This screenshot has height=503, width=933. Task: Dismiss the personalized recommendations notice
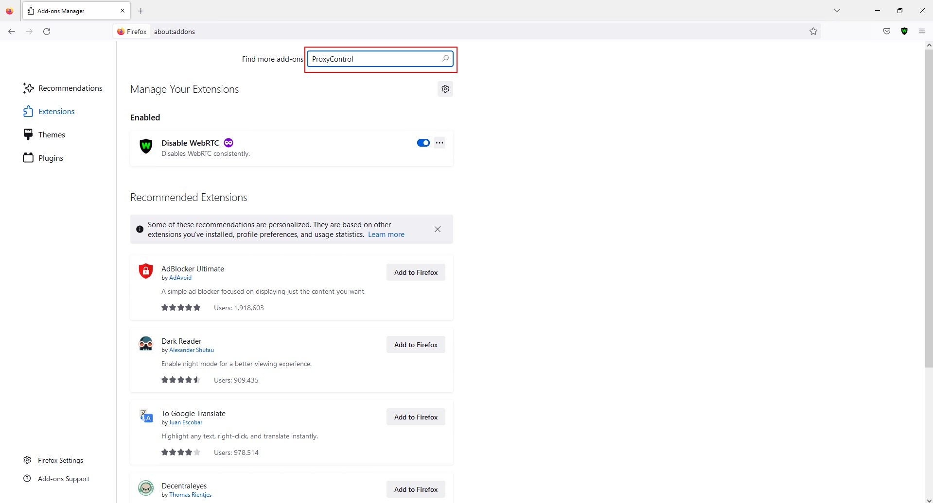tap(438, 229)
